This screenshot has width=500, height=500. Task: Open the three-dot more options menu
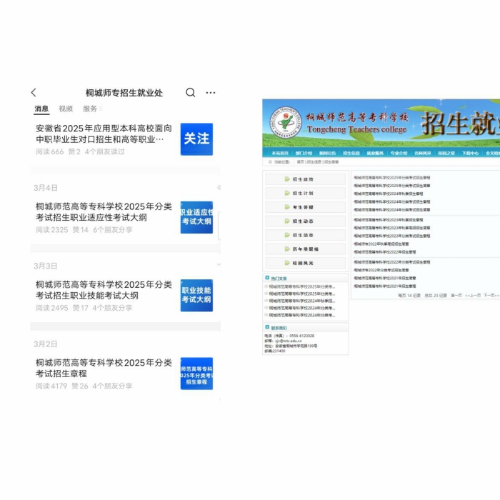(211, 93)
